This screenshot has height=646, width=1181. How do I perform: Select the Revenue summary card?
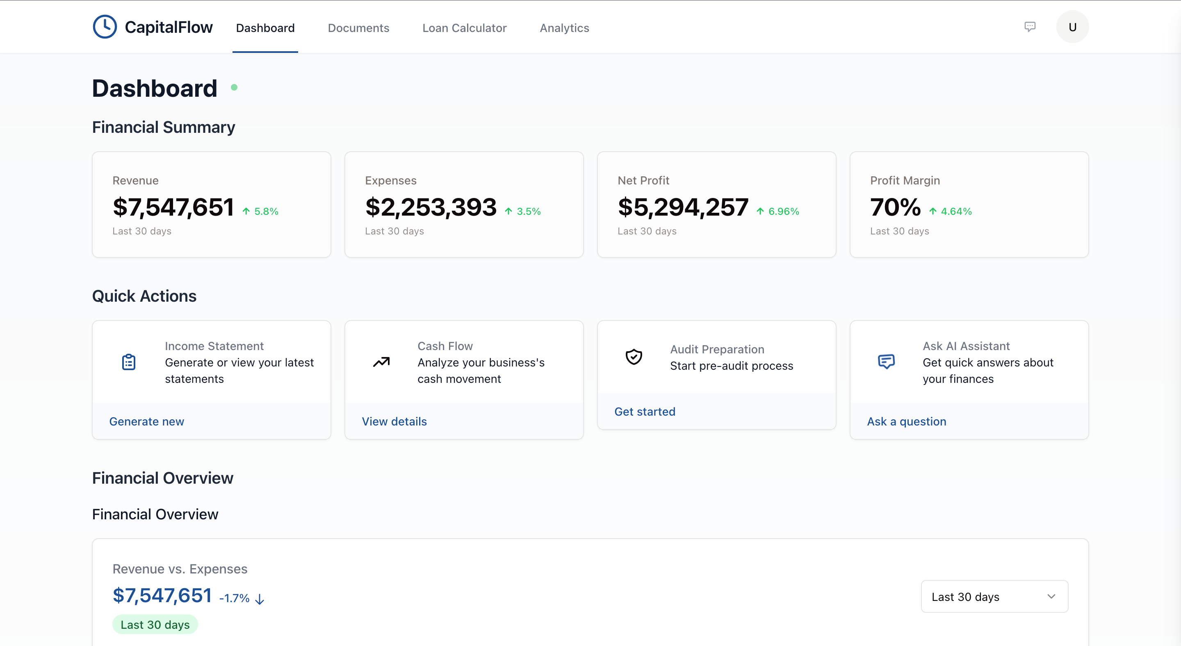pos(211,205)
